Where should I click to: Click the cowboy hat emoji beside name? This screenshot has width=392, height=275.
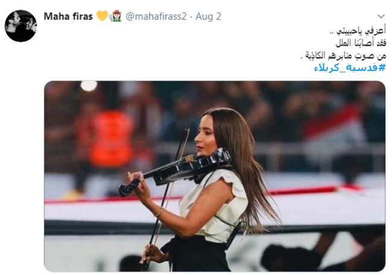116,16
